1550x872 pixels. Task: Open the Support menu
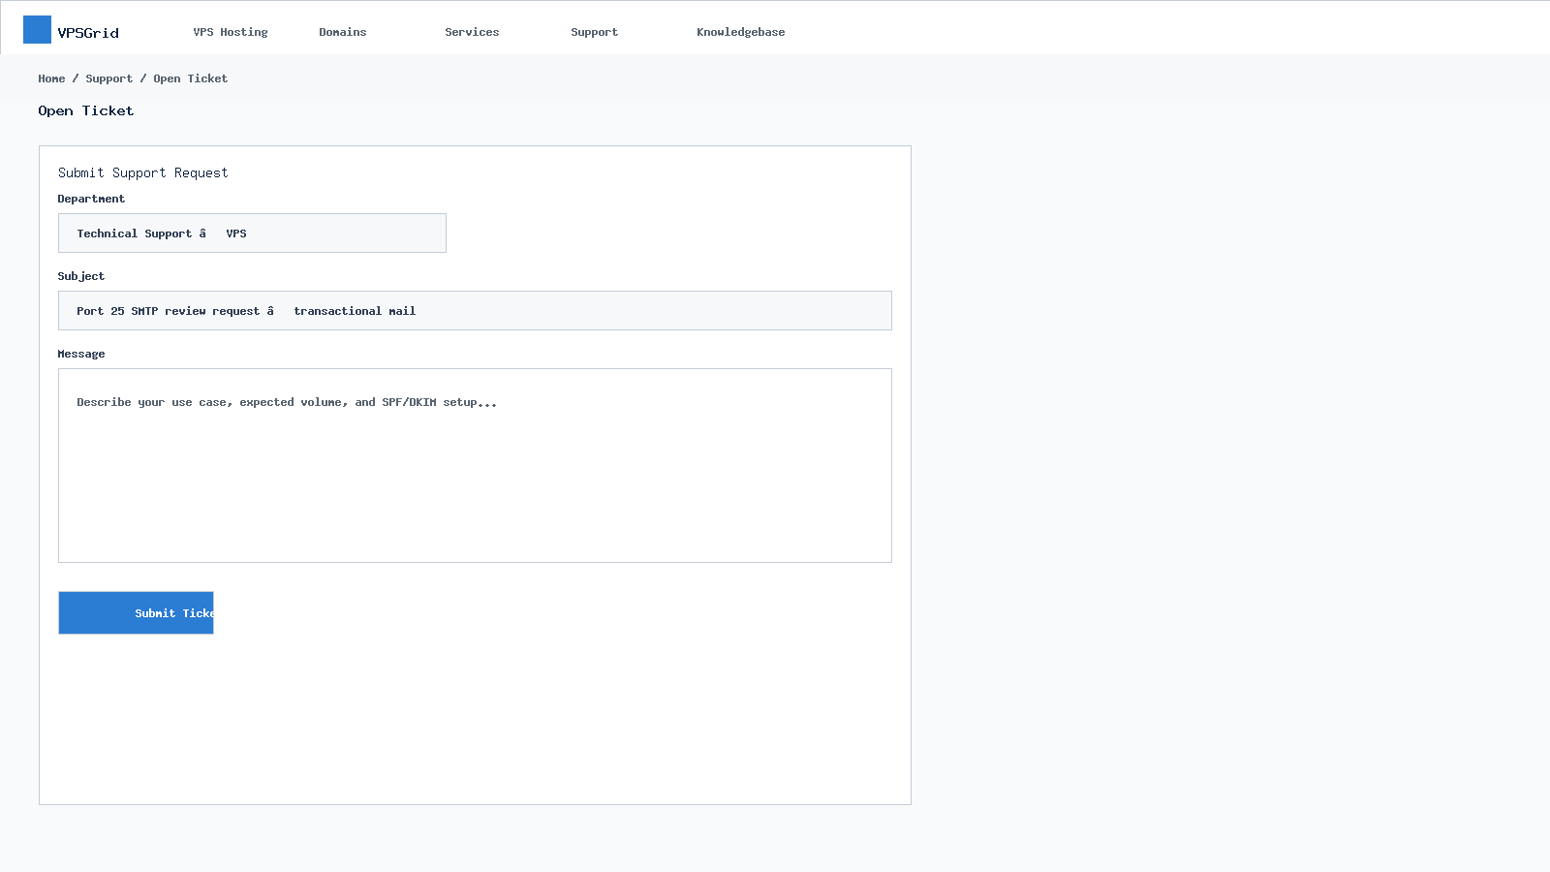(x=594, y=32)
